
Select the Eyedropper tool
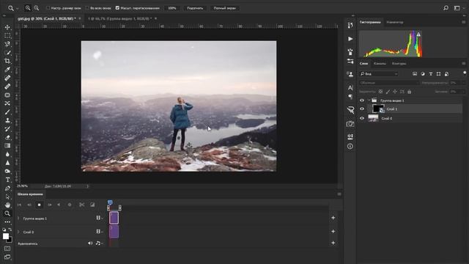pyautogui.click(x=7, y=70)
